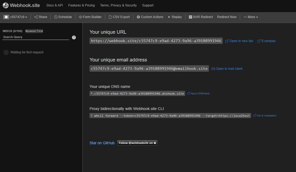
Task: Click Follow @webhooksite on X button
Action: pos(137,143)
